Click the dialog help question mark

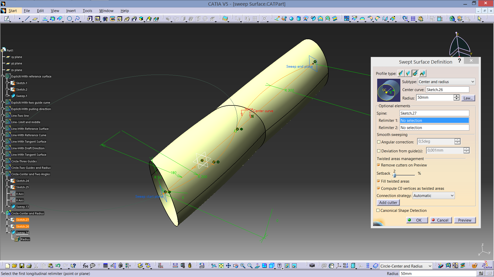coord(459,61)
